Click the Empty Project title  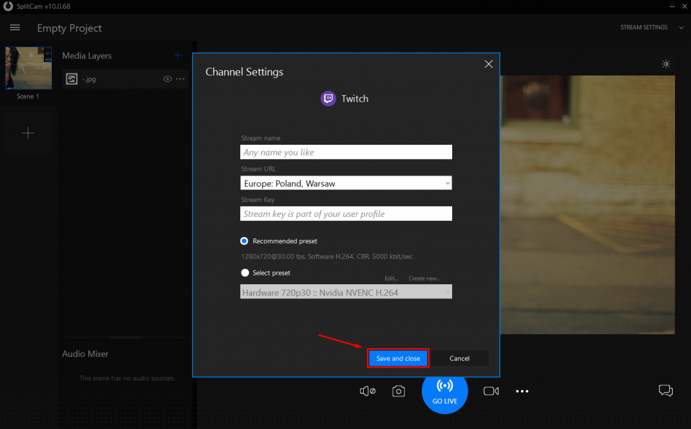(70, 28)
